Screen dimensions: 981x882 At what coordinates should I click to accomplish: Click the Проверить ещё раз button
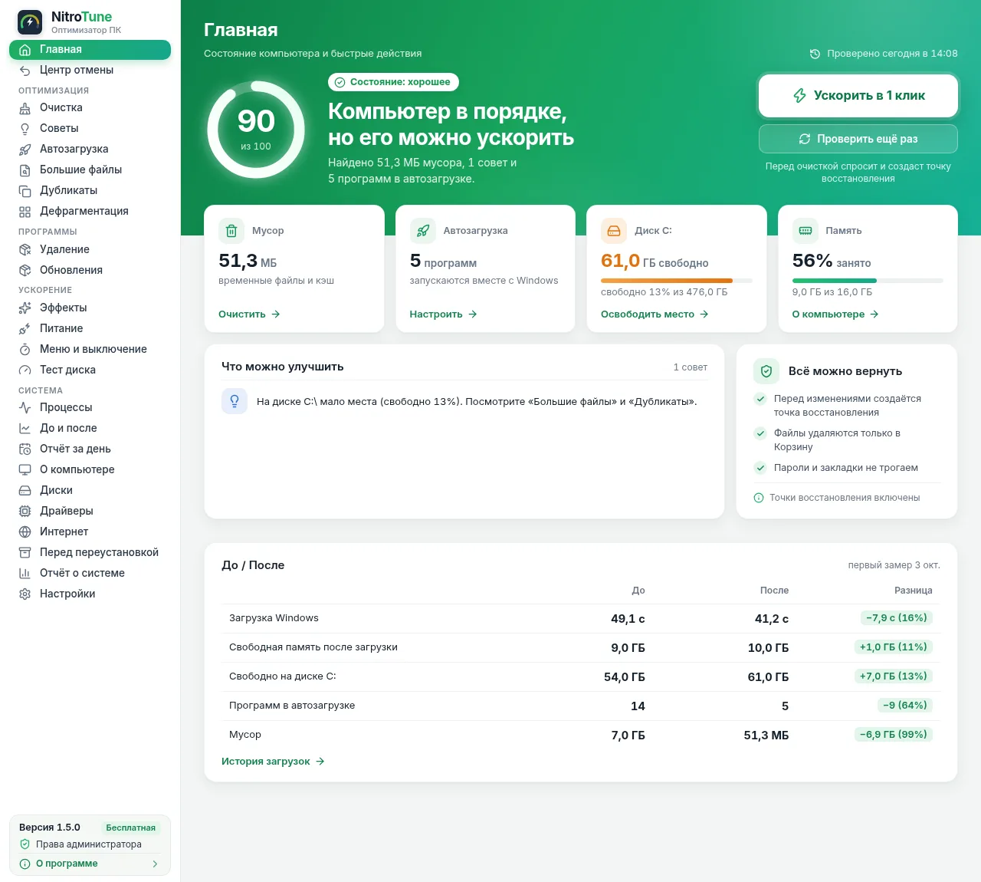pyautogui.click(x=858, y=139)
